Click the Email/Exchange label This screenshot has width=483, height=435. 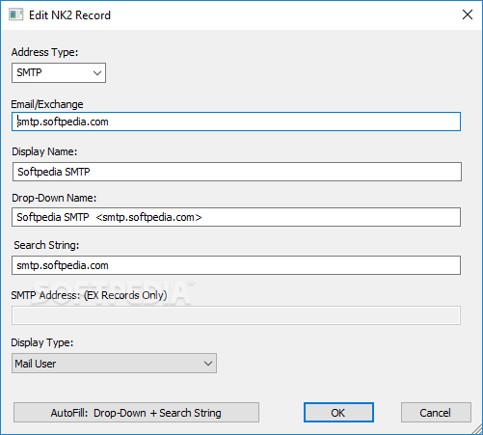[47, 104]
